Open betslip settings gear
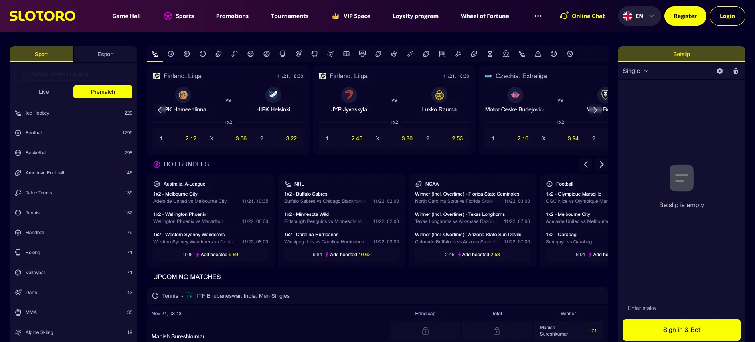The image size is (755, 342). click(720, 71)
